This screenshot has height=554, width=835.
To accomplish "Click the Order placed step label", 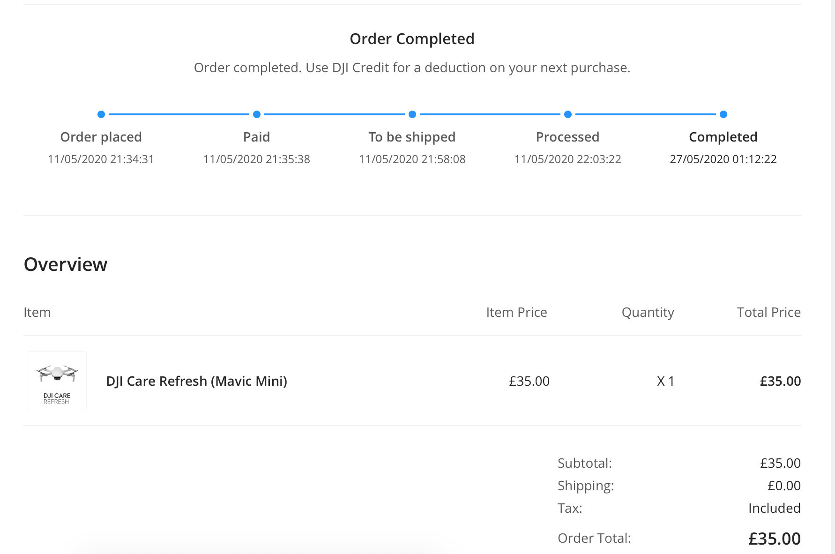I will (101, 137).
